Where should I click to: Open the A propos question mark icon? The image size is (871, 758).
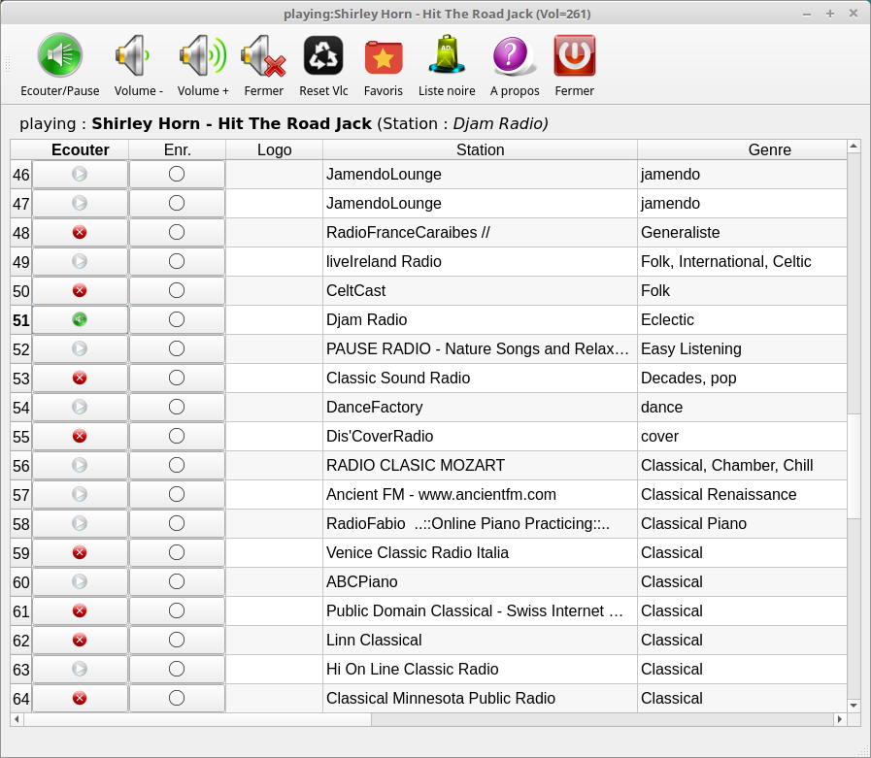coord(514,55)
